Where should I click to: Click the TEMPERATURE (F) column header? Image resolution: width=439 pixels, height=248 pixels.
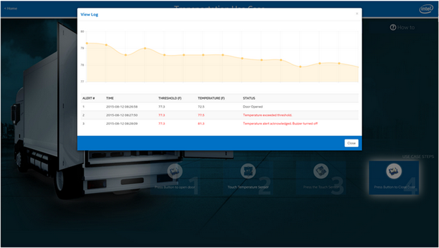pyautogui.click(x=211, y=98)
